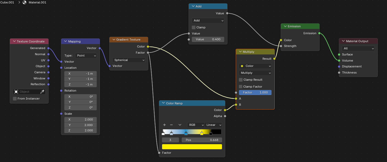
Task: Open the RGB color mode dropdown
Action: (196, 125)
